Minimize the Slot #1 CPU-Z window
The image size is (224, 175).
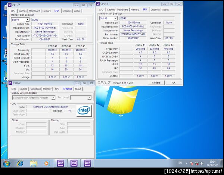pyautogui.click(x=77, y=5)
